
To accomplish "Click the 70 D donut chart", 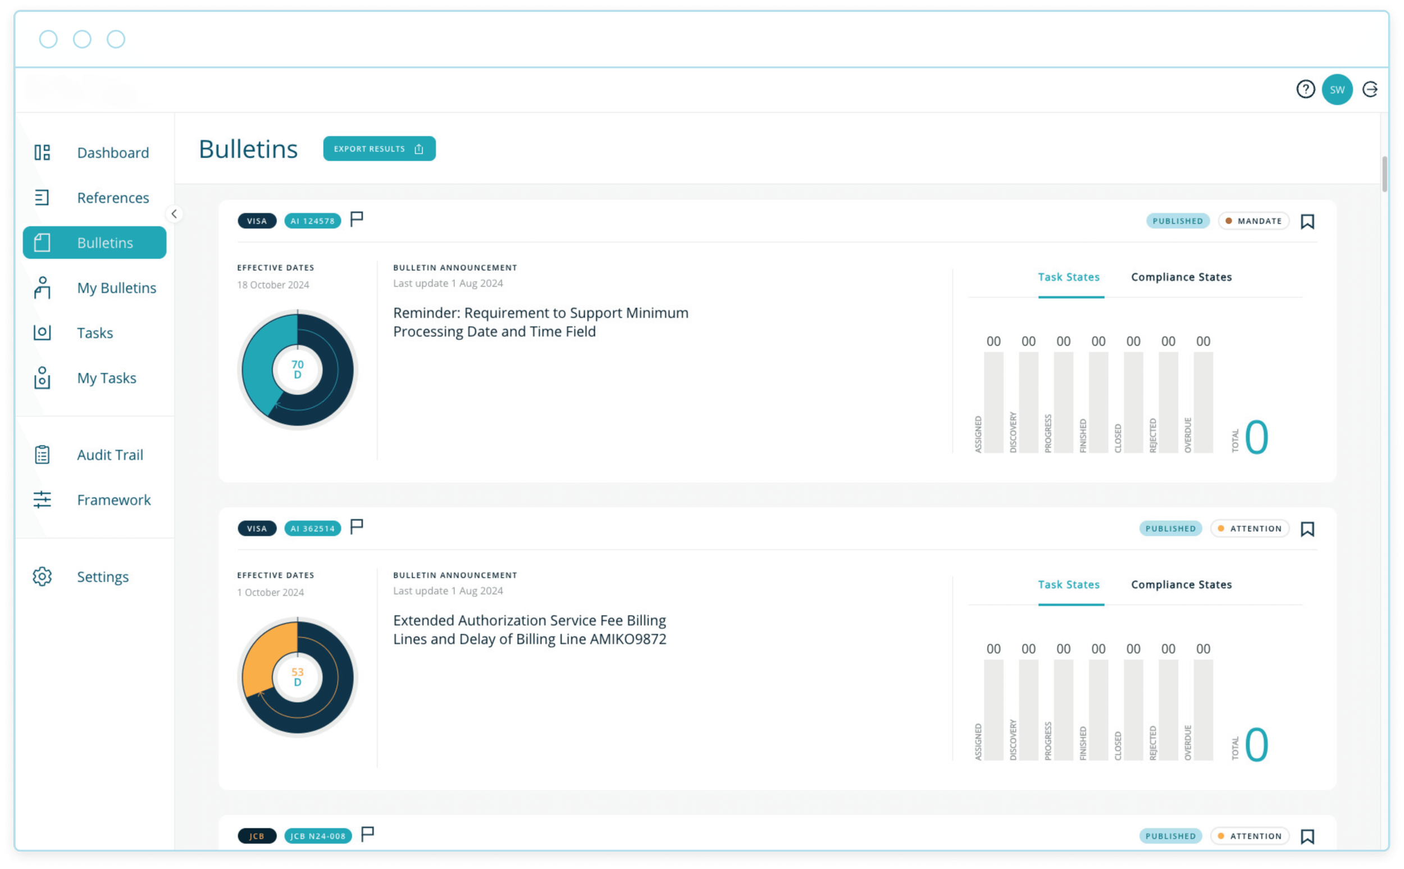I will 298,370.
